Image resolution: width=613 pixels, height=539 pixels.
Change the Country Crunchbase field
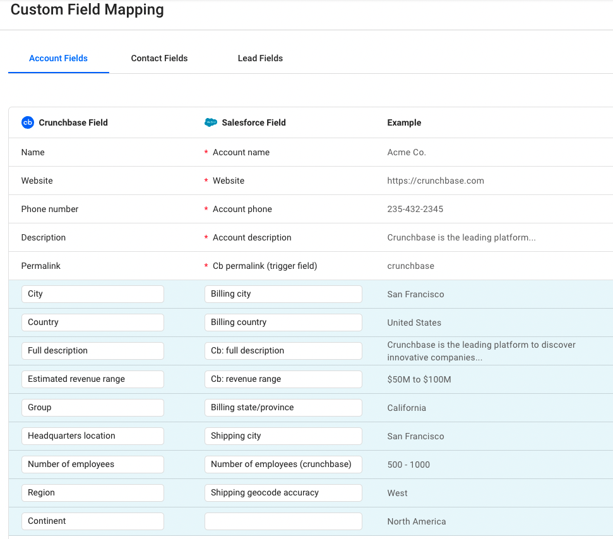click(x=93, y=323)
